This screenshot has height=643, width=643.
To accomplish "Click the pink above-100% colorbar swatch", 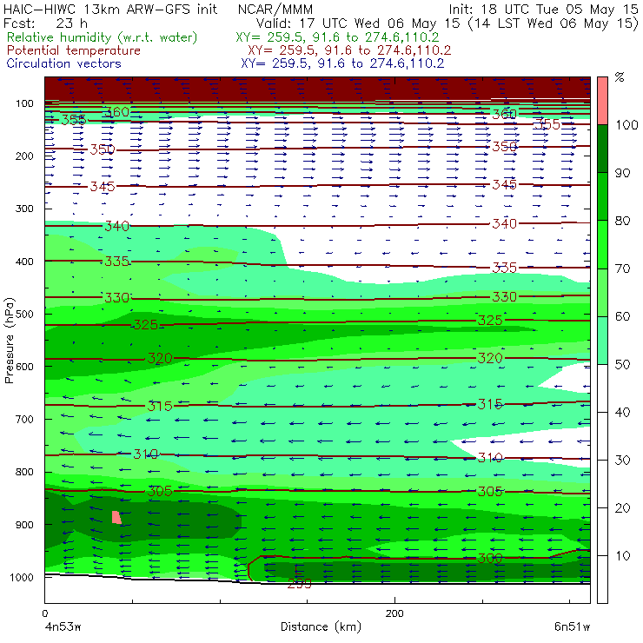I will tap(602, 101).
